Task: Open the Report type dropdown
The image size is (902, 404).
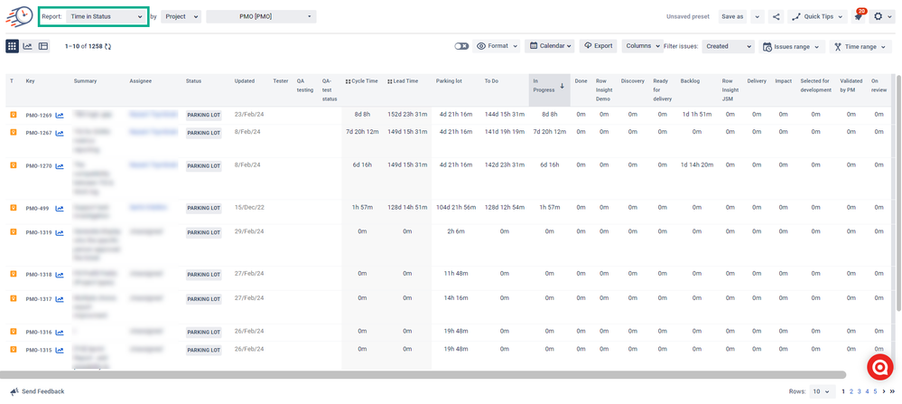Action: [x=106, y=16]
